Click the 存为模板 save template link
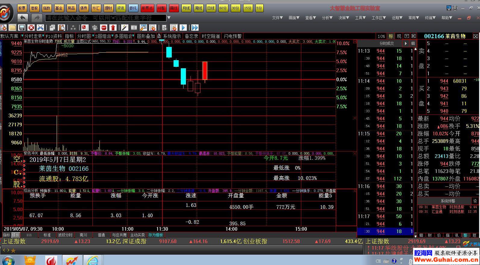The height and width of the screenshot is (265, 480). (x=155, y=235)
